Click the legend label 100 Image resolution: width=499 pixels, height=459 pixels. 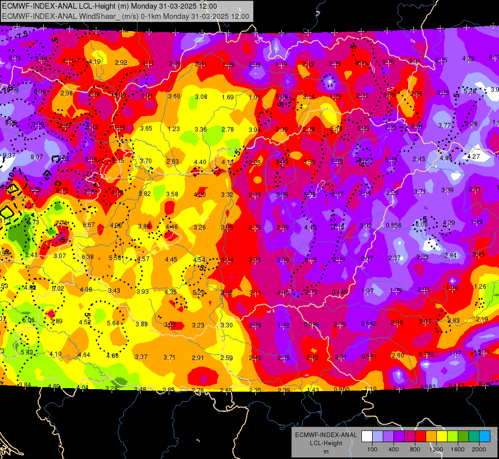coord(372,449)
